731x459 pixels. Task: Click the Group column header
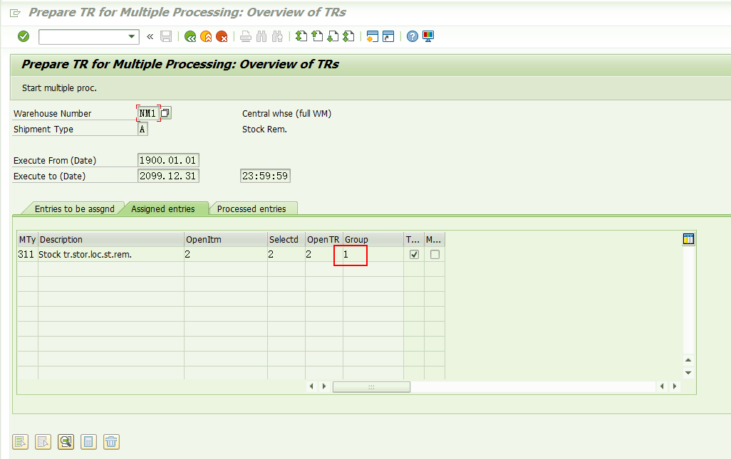[x=373, y=239]
